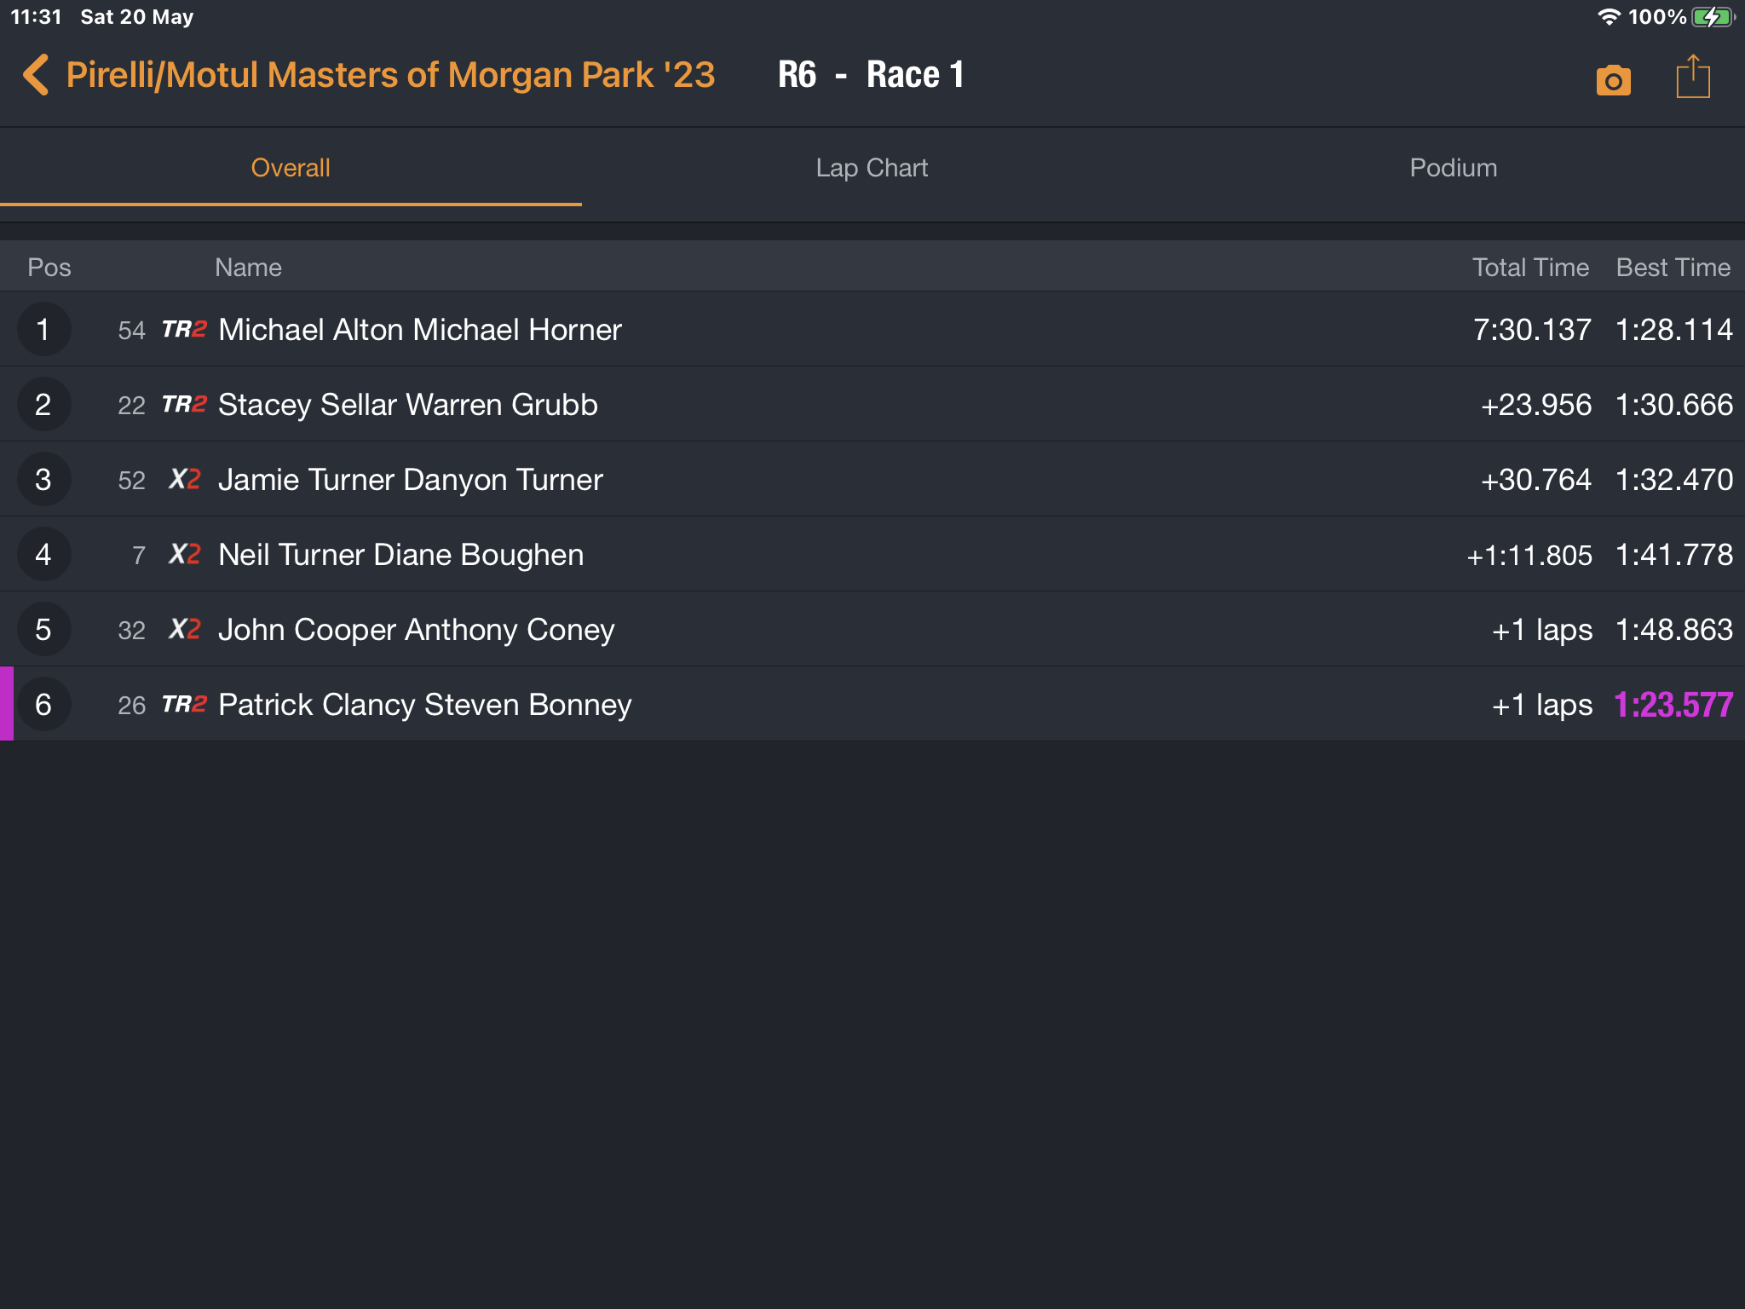The height and width of the screenshot is (1309, 1745).
Task: Go back using the orange chevron arrow
Action: 36,75
